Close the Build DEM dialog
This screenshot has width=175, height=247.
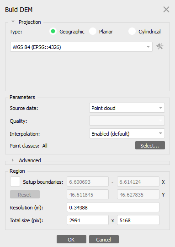coord(166,10)
